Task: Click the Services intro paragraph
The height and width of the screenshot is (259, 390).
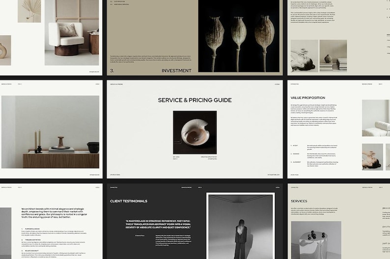Action: (314, 211)
